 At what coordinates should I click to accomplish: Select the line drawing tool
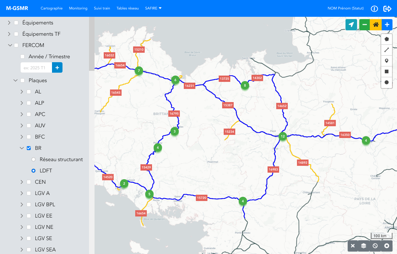(x=386, y=50)
